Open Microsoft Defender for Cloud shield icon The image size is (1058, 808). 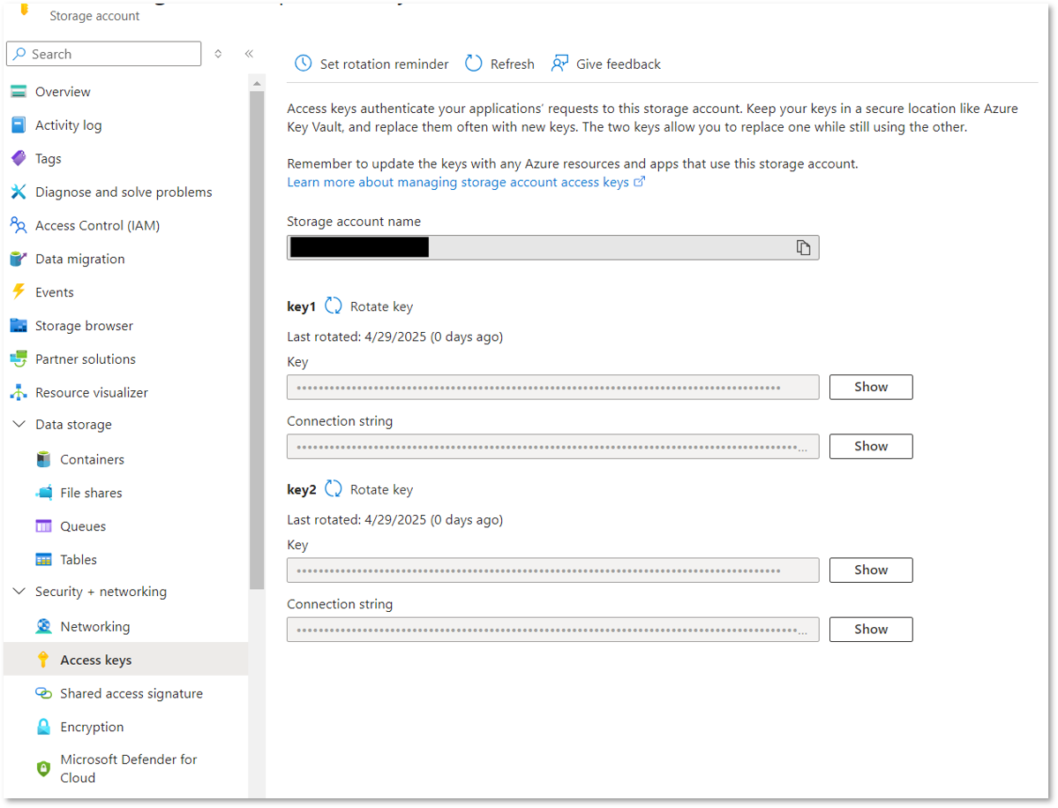[44, 769]
